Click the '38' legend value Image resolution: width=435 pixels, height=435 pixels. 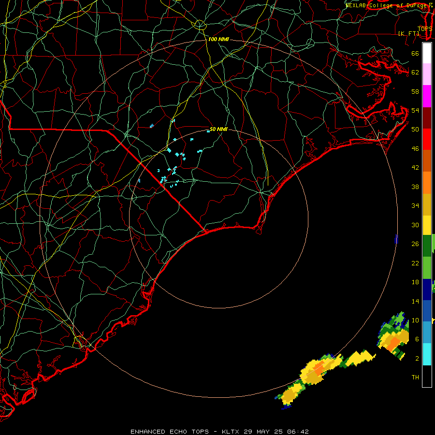pyautogui.click(x=415, y=187)
